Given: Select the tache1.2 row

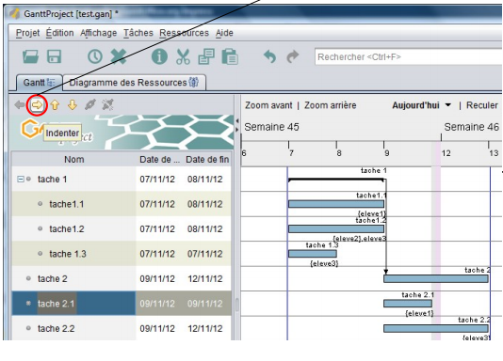Looking at the screenshot, I should pos(122,228).
